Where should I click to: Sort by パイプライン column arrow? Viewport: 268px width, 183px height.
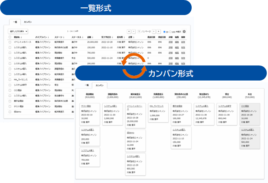48,37
